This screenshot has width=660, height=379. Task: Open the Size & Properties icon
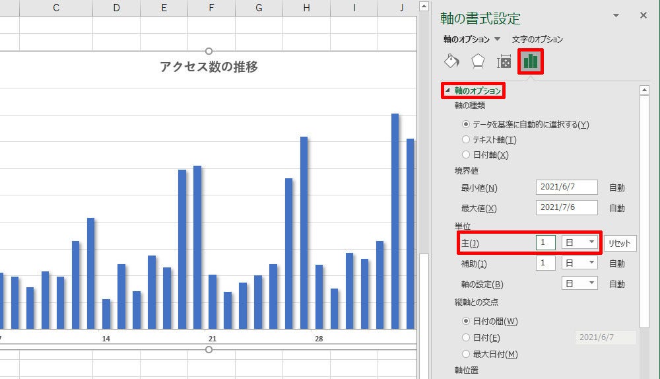[x=504, y=61]
